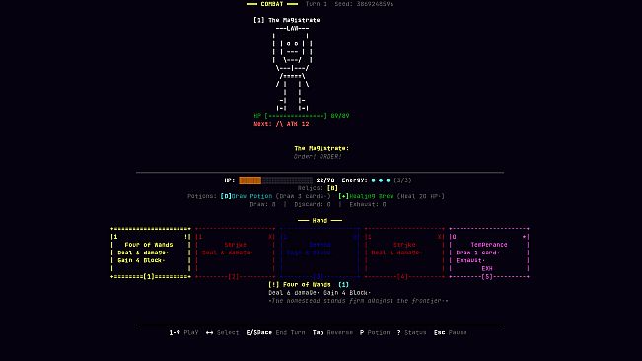Click the Esc Pause hint

click(x=451, y=332)
